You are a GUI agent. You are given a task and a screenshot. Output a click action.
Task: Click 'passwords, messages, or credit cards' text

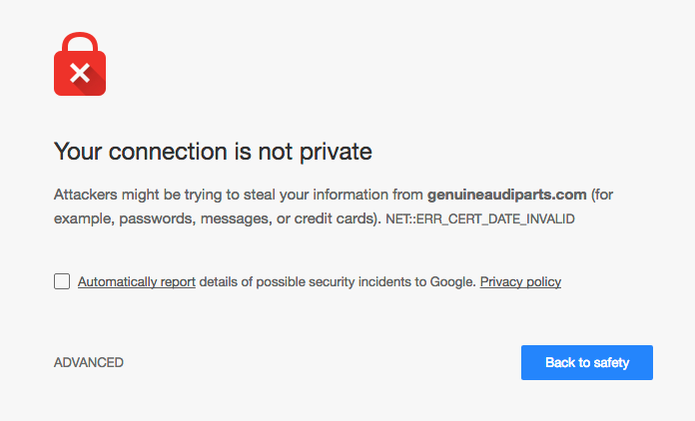pos(248,218)
